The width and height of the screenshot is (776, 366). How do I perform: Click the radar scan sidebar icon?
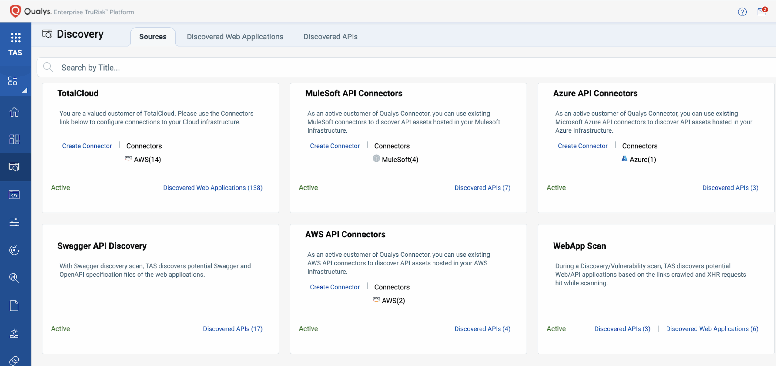14,250
